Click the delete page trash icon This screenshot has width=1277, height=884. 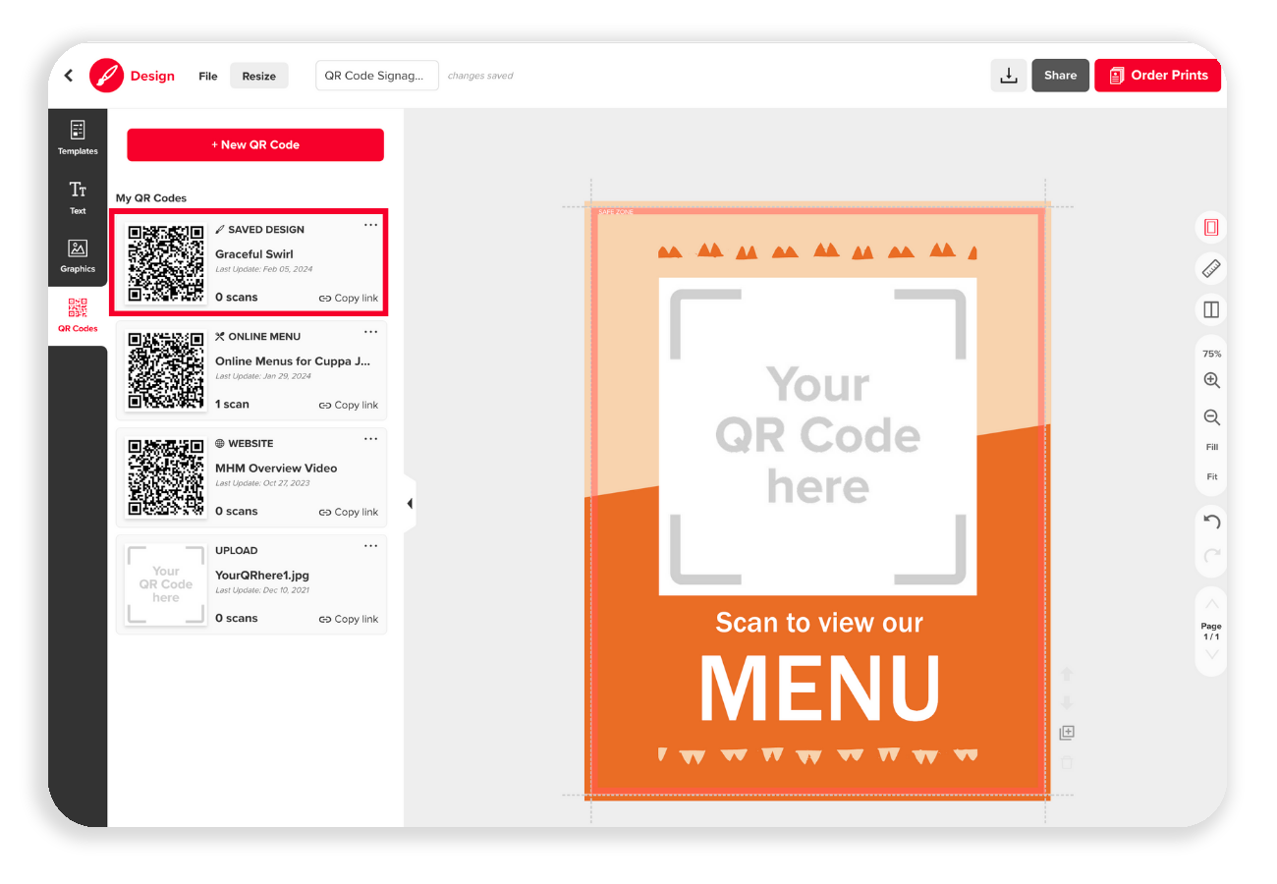1067,762
